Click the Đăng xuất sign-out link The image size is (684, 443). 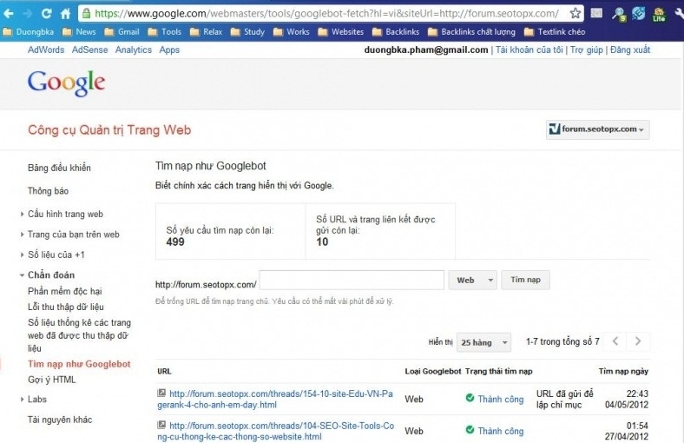(x=629, y=50)
